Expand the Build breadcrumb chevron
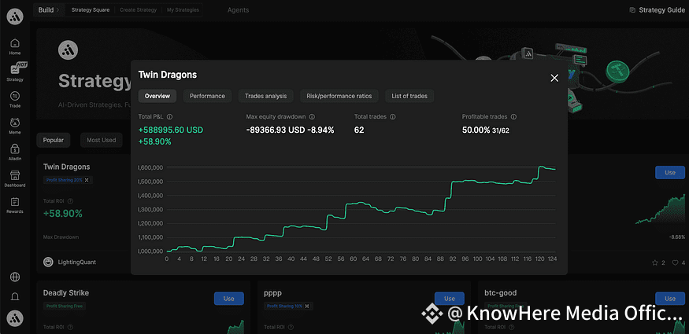 pos(58,10)
